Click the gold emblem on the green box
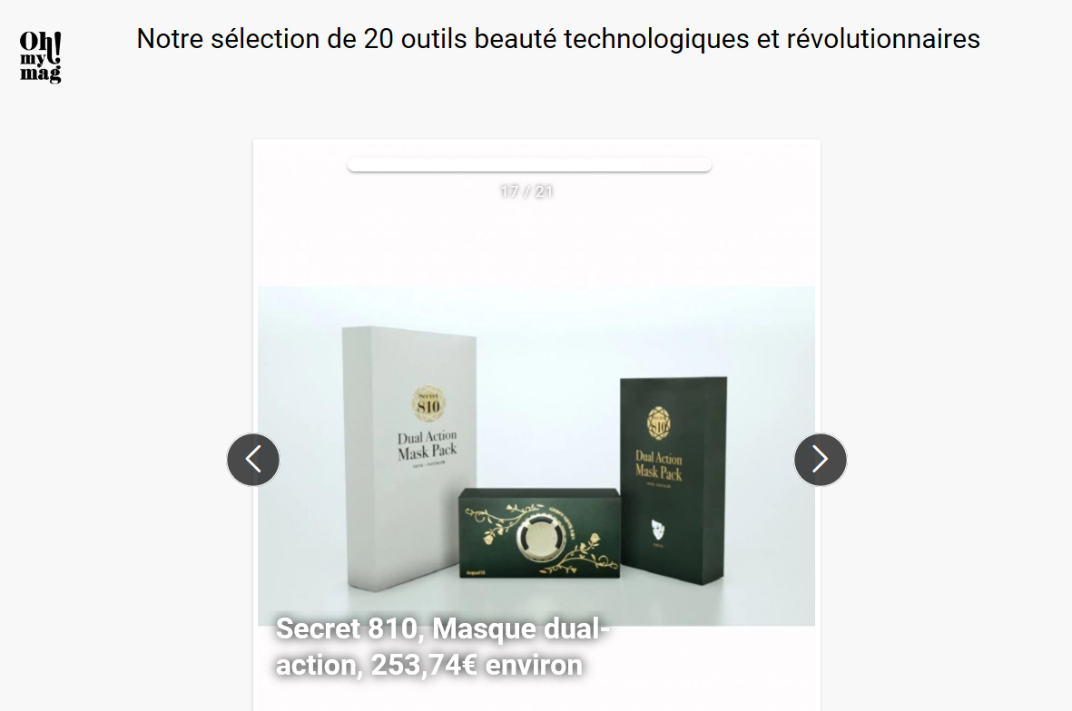 point(658,424)
